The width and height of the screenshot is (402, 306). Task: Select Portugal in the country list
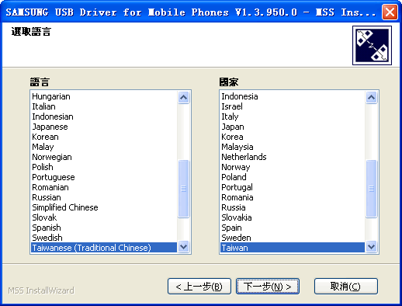(x=293, y=187)
